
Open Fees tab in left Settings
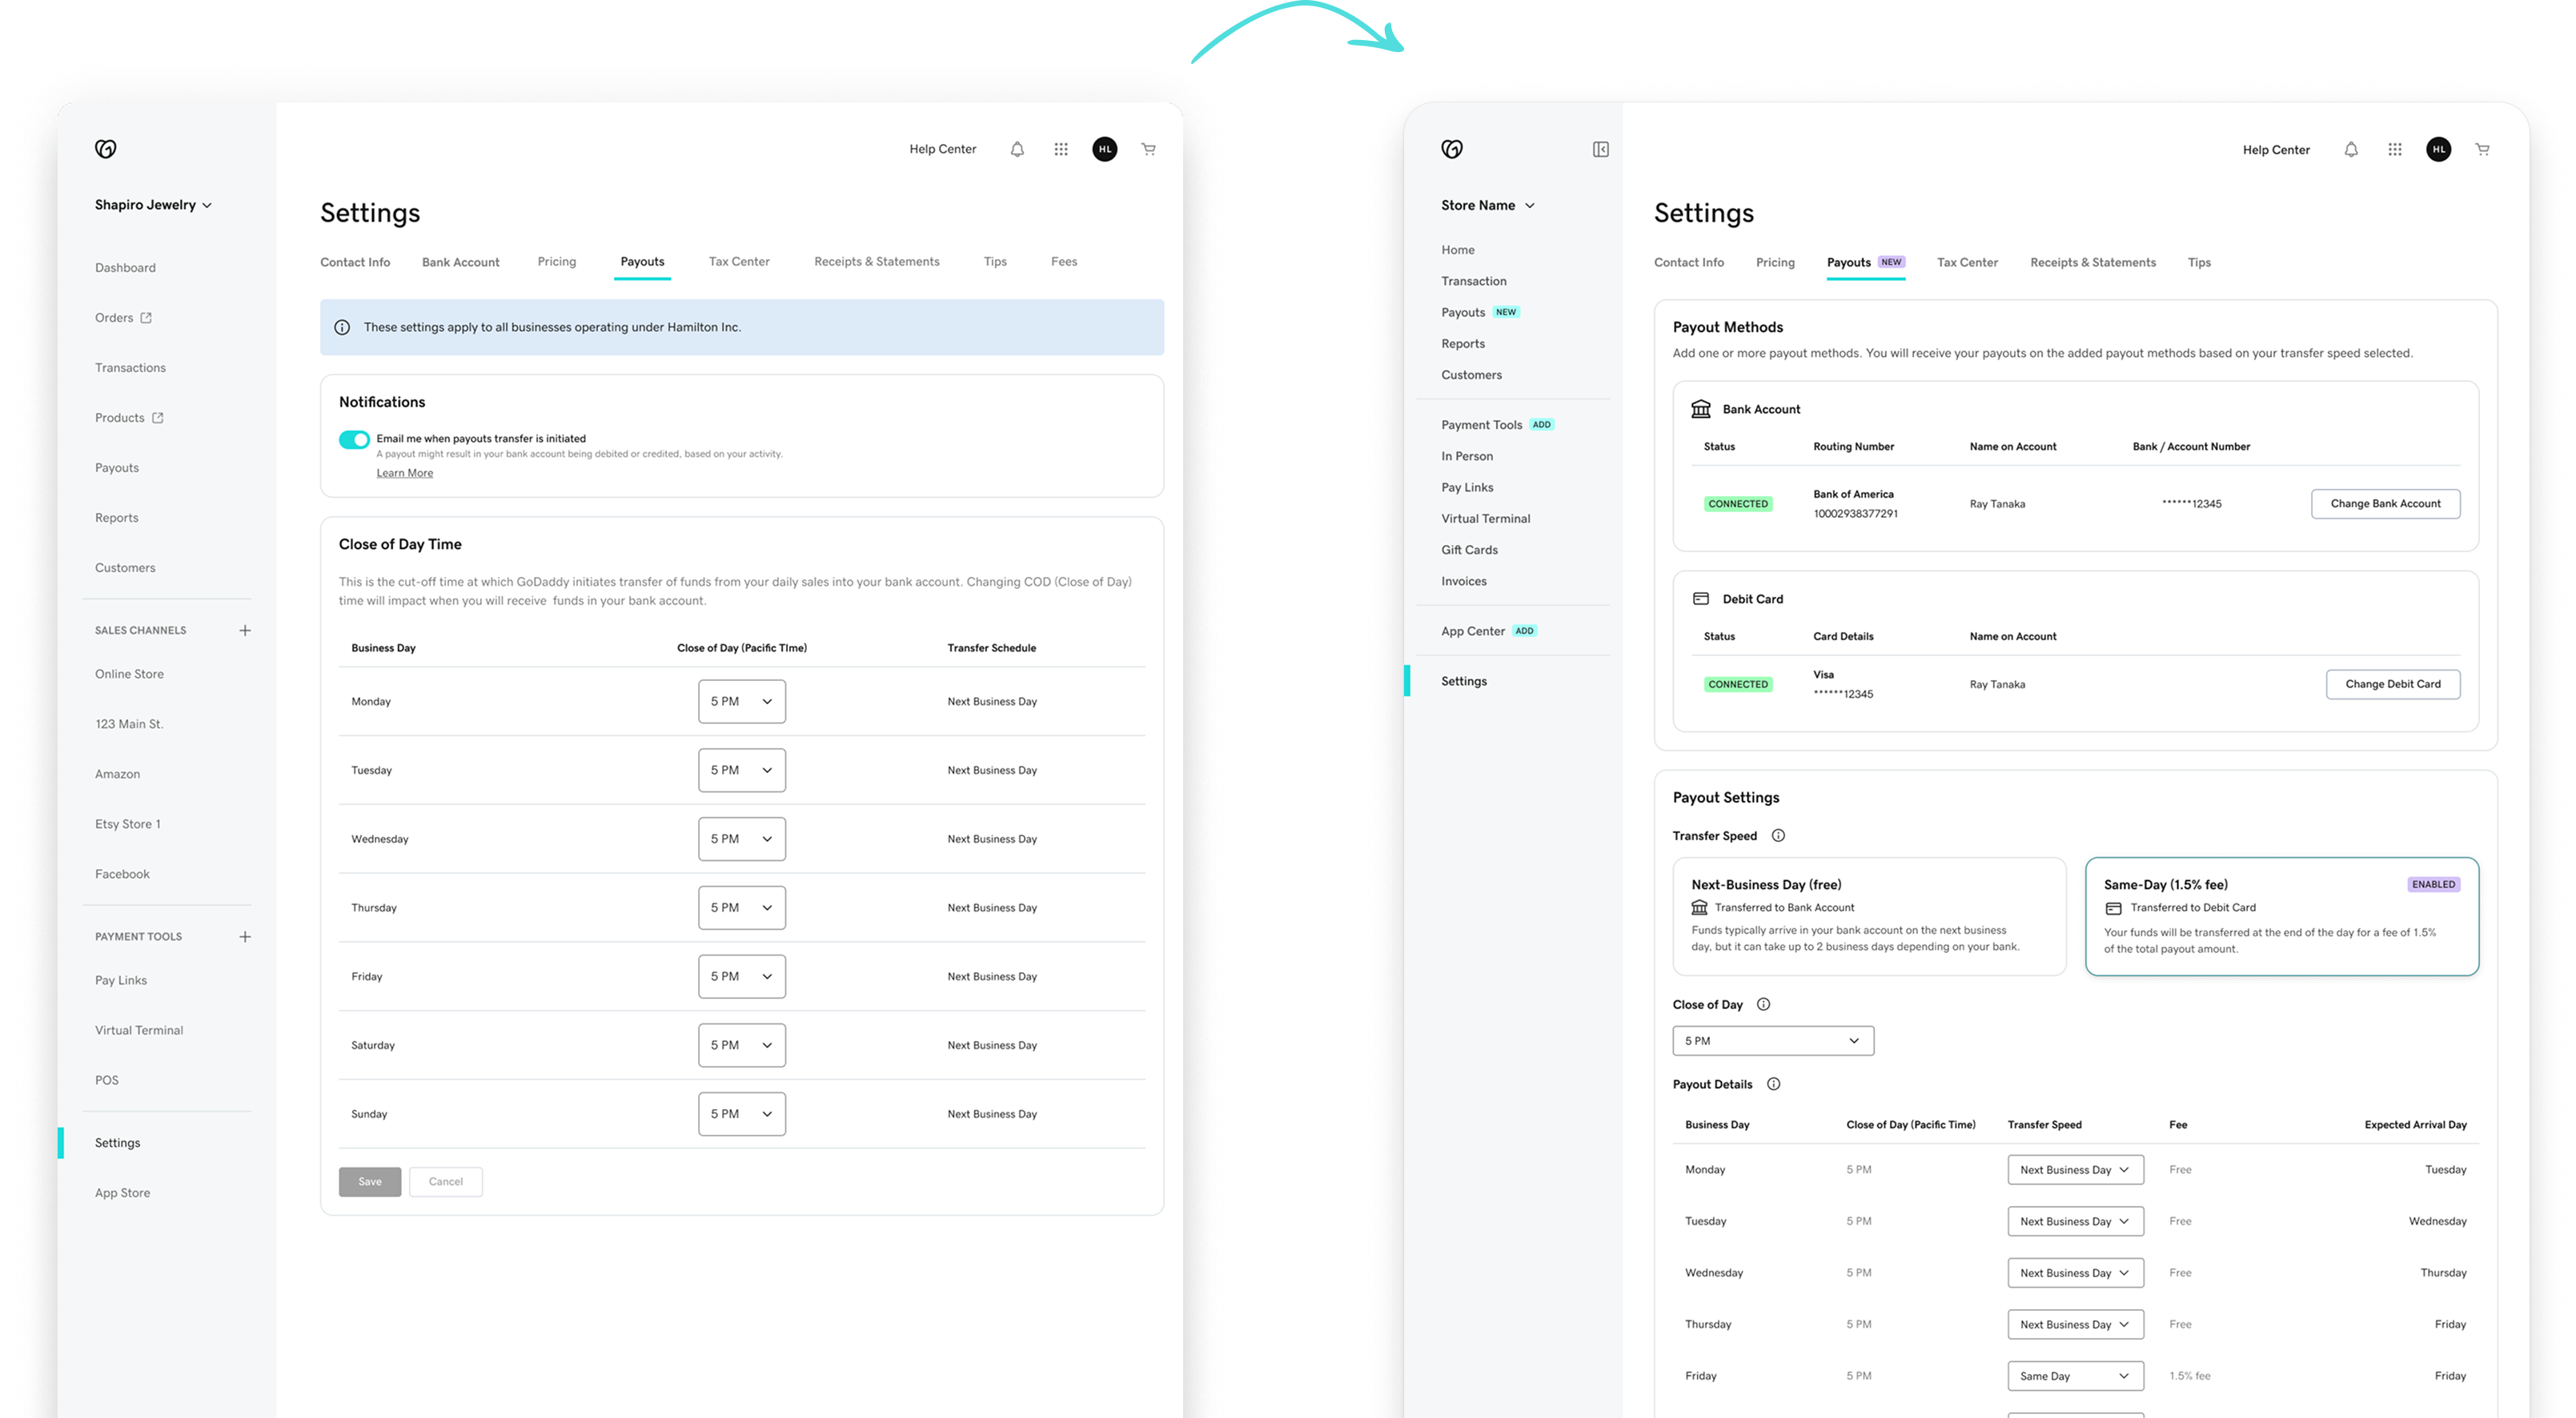pos(1064,262)
